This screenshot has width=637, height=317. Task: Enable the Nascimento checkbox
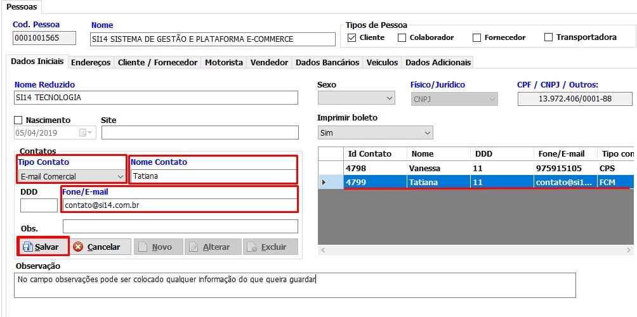pyautogui.click(x=18, y=120)
